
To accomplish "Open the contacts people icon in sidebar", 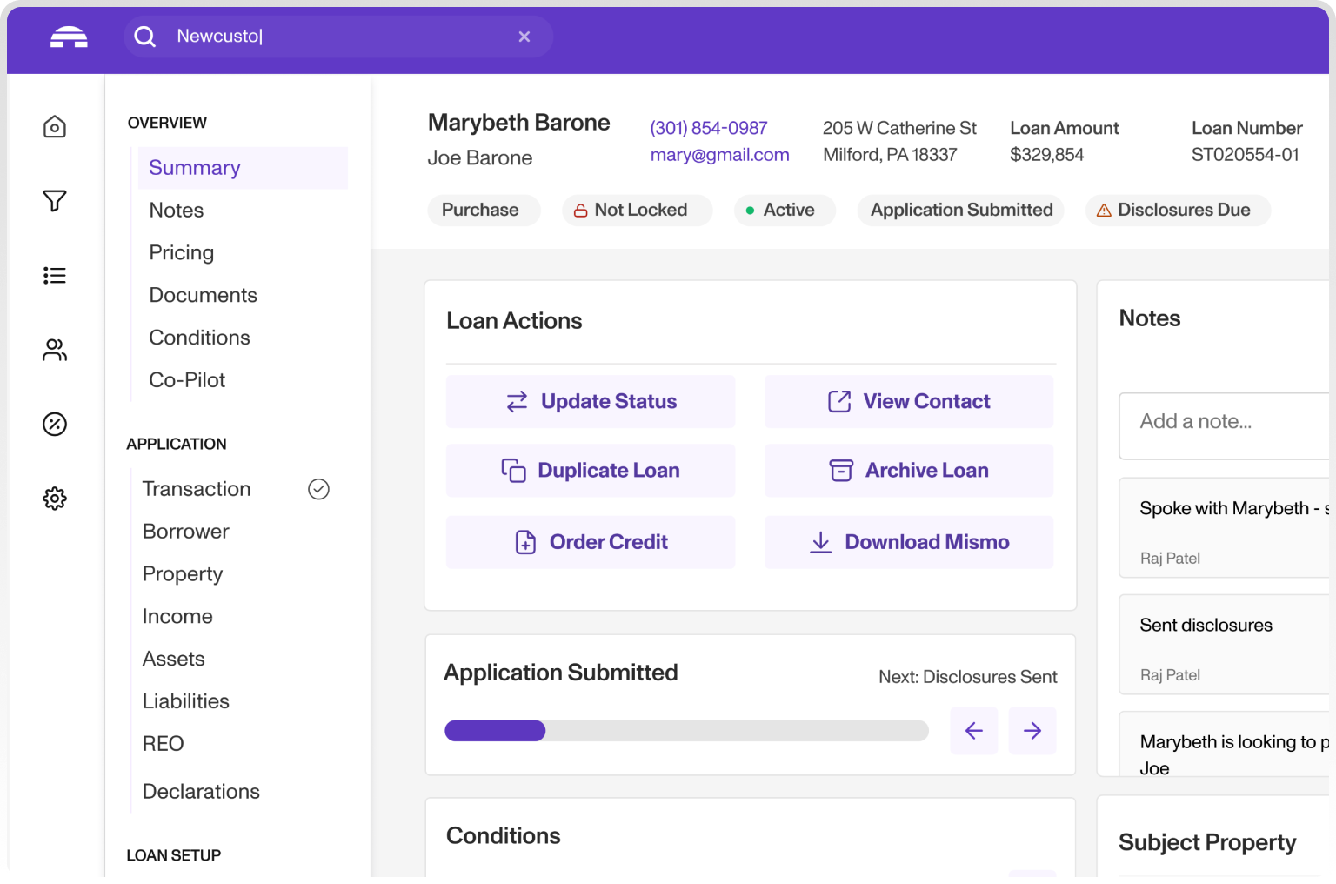I will (x=55, y=350).
